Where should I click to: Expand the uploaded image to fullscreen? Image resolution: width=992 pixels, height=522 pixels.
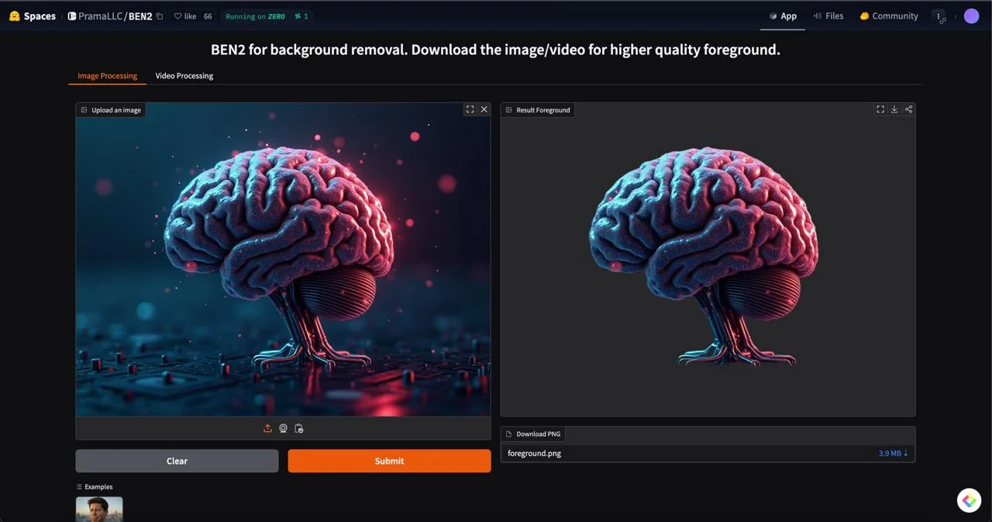pyautogui.click(x=470, y=109)
